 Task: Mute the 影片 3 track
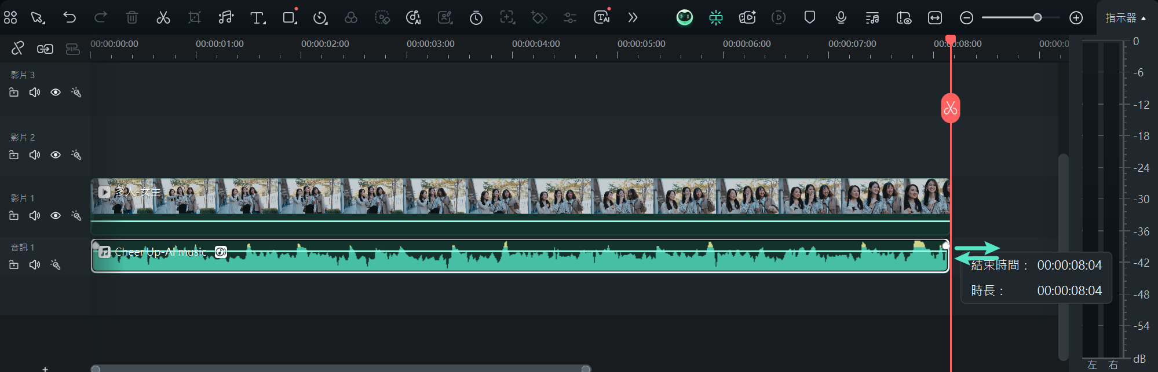coord(35,92)
